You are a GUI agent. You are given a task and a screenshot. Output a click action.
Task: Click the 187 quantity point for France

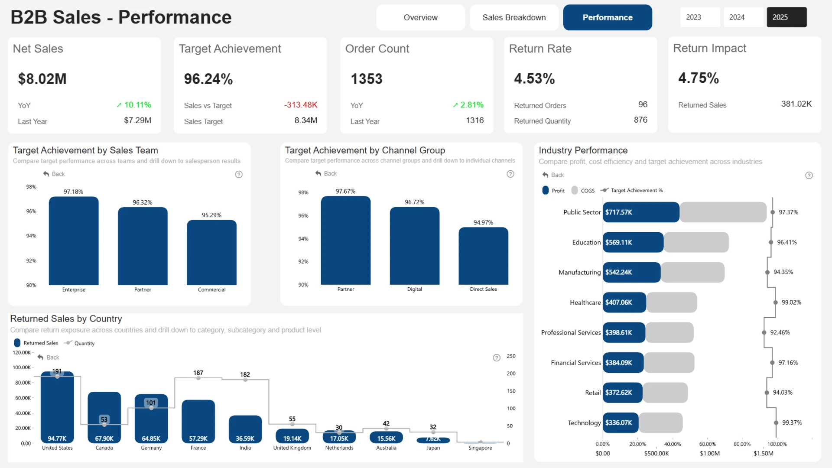pos(198,378)
